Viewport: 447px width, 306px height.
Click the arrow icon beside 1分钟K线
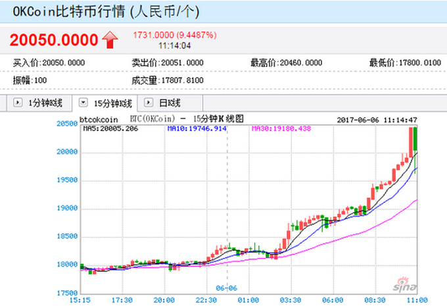click(18, 102)
